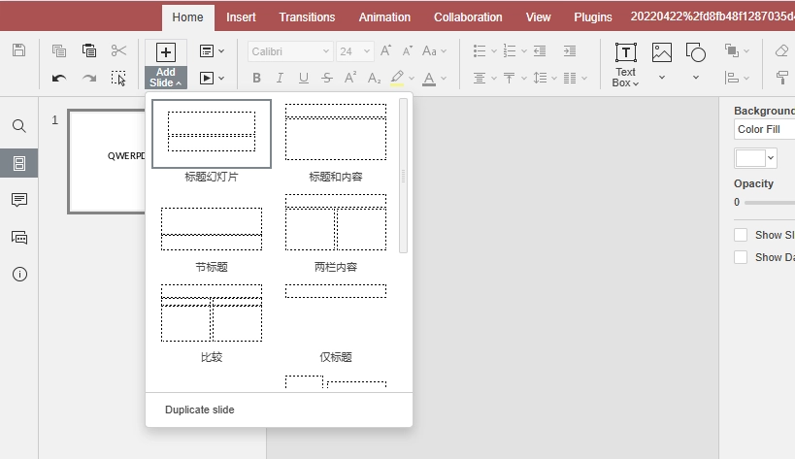
Task: Apply subscript formatting
Action: tap(374, 78)
